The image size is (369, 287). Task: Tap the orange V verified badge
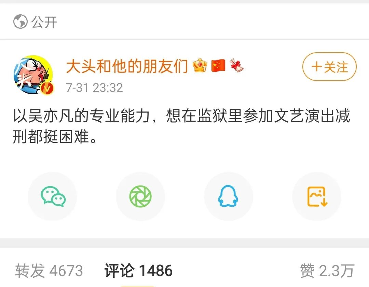pyautogui.click(x=47, y=88)
